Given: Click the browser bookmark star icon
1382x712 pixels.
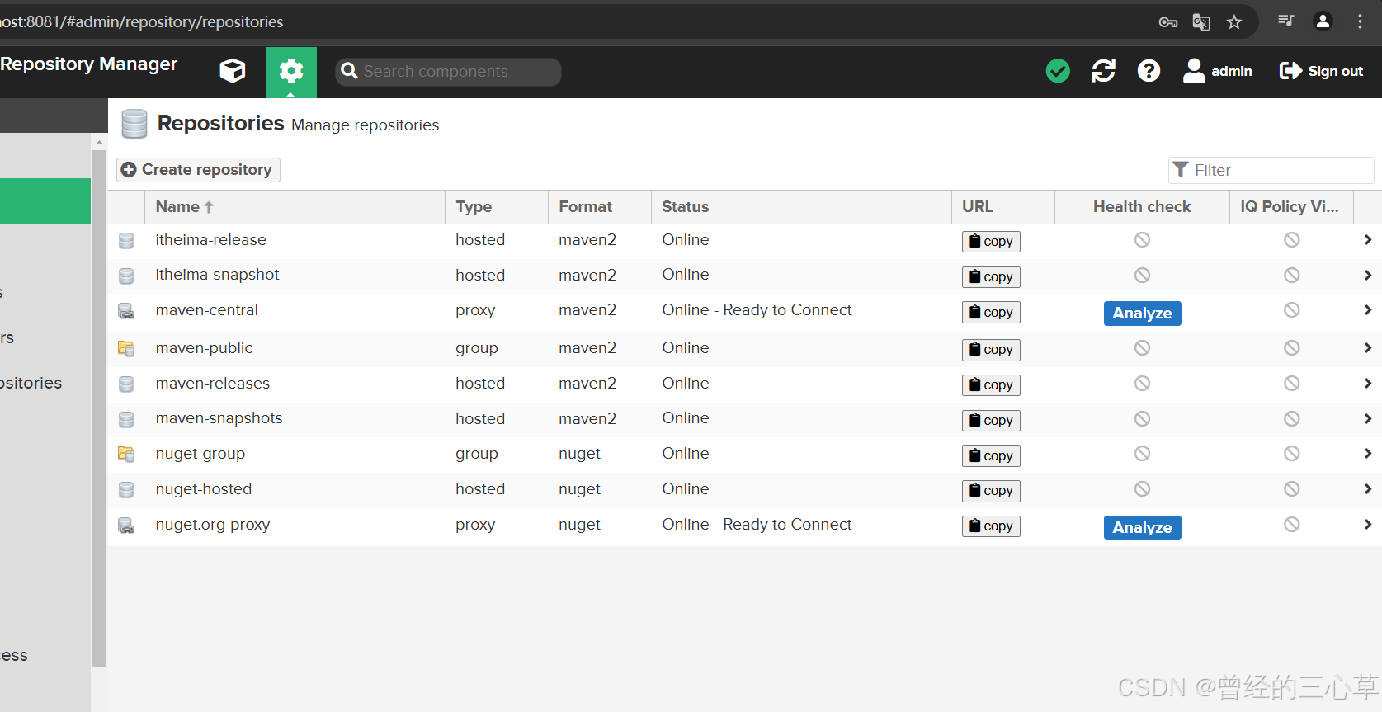Looking at the screenshot, I should pyautogui.click(x=1234, y=22).
